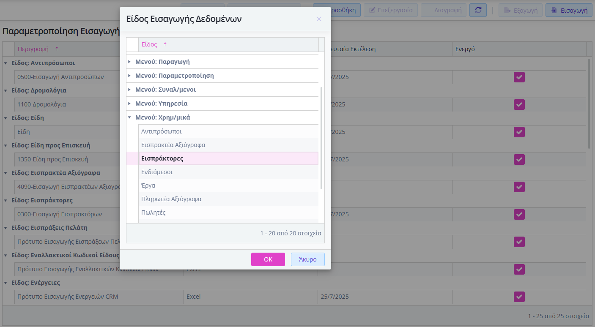The width and height of the screenshot is (595, 327).
Task: Collapse the Είδος: Αντιπρόσωποι group arrow
Action: (x=6, y=63)
